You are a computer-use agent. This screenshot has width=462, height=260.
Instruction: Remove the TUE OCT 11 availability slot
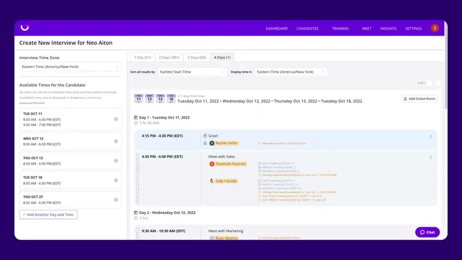(x=115, y=119)
